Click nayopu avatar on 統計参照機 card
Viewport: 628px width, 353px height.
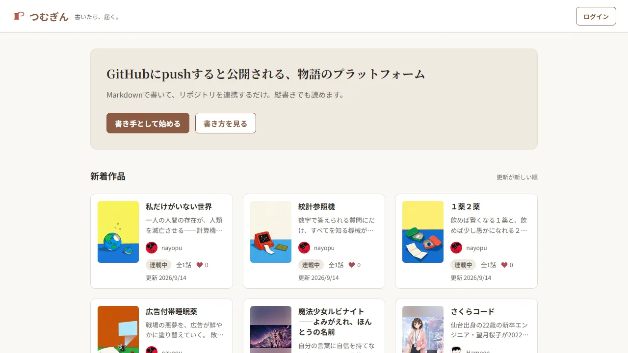(x=304, y=248)
